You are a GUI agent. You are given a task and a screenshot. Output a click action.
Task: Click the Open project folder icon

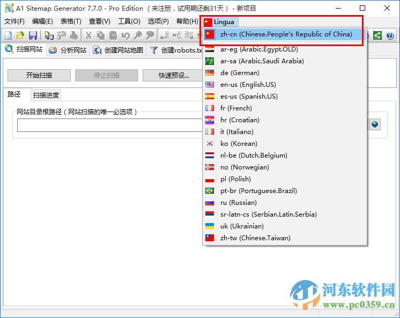click(x=20, y=35)
